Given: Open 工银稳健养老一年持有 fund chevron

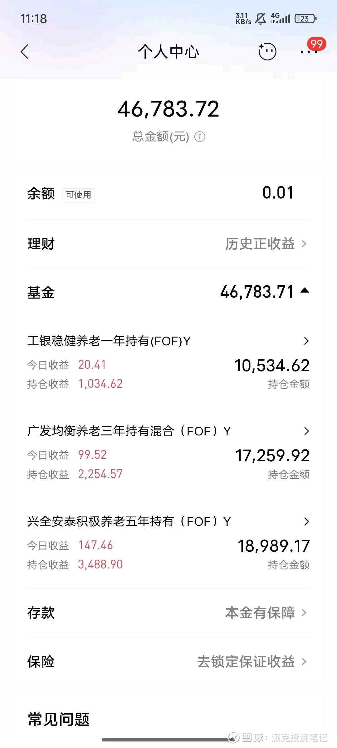Looking at the screenshot, I should tap(306, 341).
